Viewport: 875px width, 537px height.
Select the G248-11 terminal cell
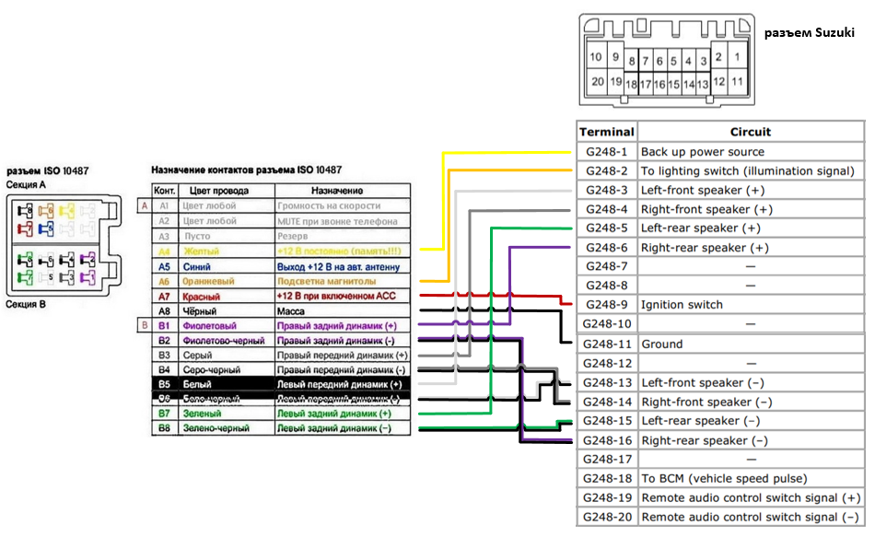point(606,344)
